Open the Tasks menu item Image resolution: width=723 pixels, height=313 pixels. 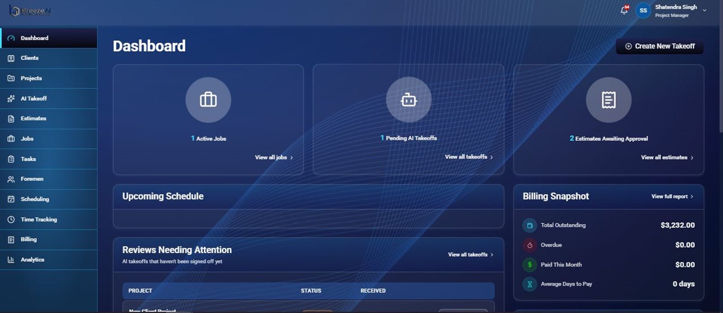tap(49, 159)
